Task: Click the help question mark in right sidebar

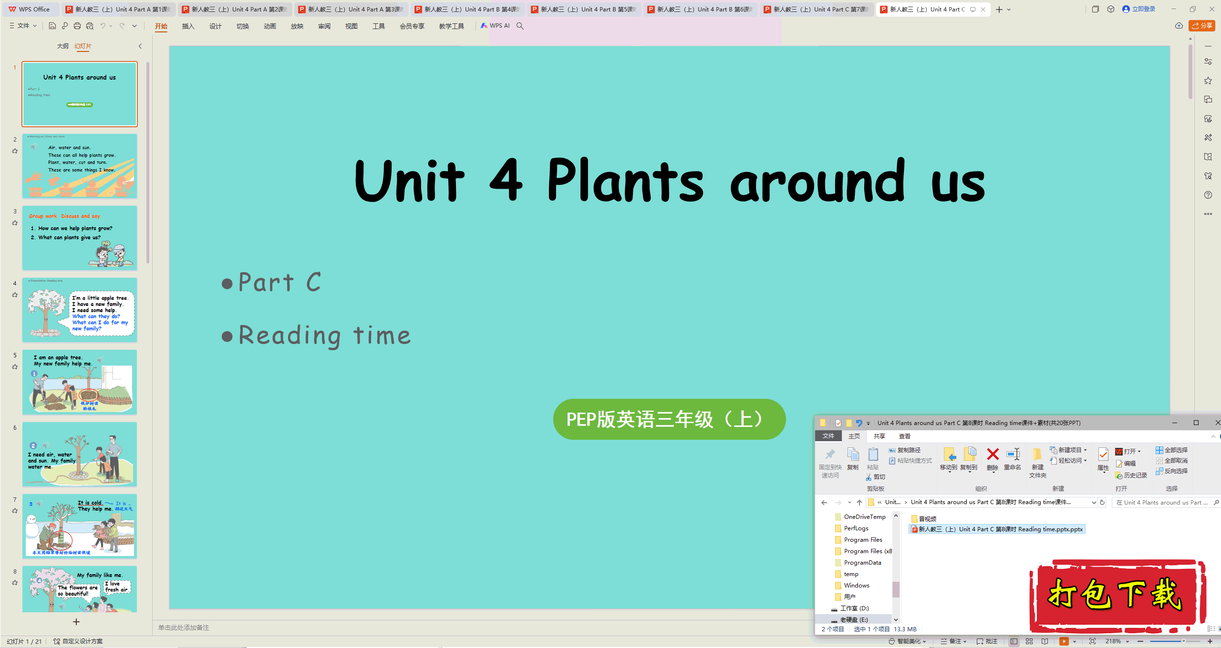Action: [1208, 195]
